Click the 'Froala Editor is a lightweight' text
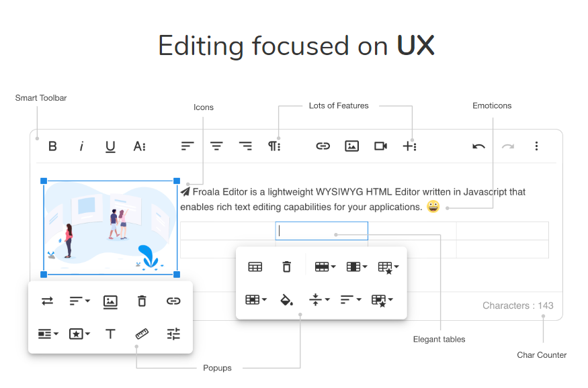Image resolution: width=588 pixels, height=388 pixels. pos(253,192)
